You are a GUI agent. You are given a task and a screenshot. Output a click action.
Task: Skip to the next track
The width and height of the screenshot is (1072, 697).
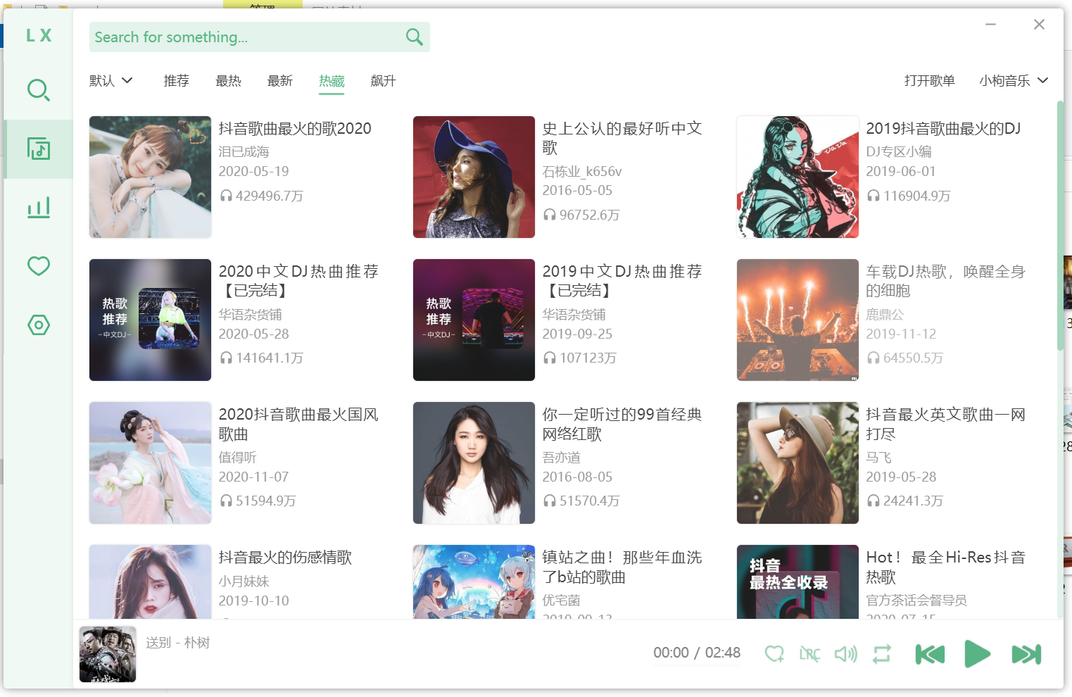coord(1026,654)
